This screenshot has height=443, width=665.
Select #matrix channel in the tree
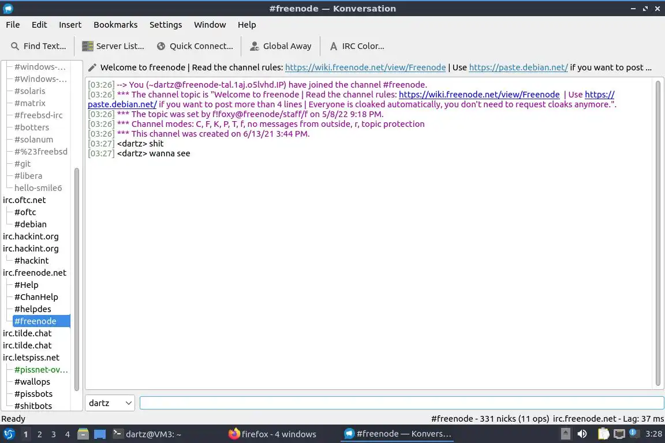point(29,103)
